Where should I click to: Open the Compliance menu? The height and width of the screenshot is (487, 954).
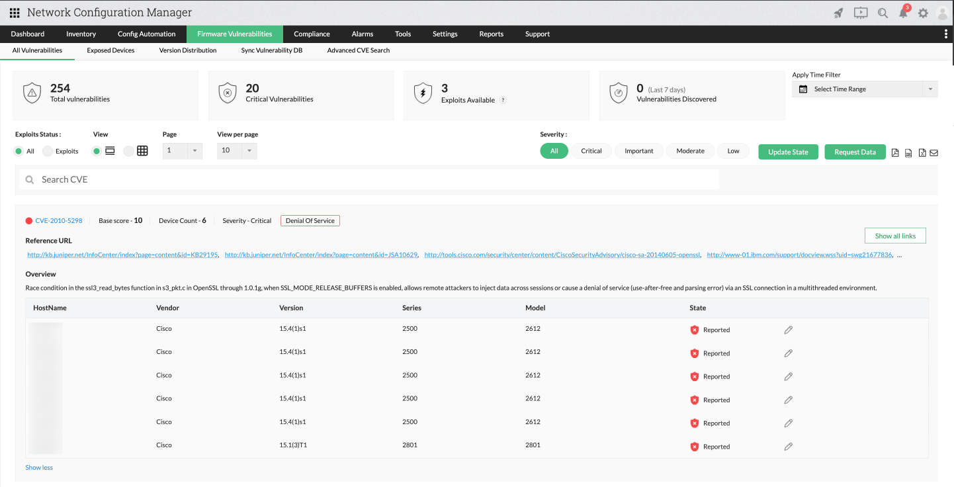(x=311, y=34)
